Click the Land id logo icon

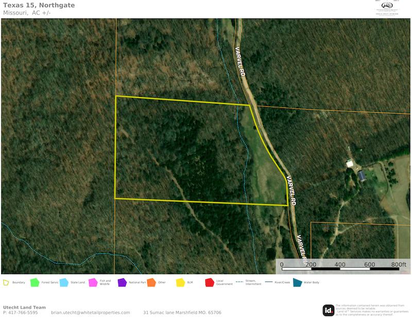click(328, 310)
